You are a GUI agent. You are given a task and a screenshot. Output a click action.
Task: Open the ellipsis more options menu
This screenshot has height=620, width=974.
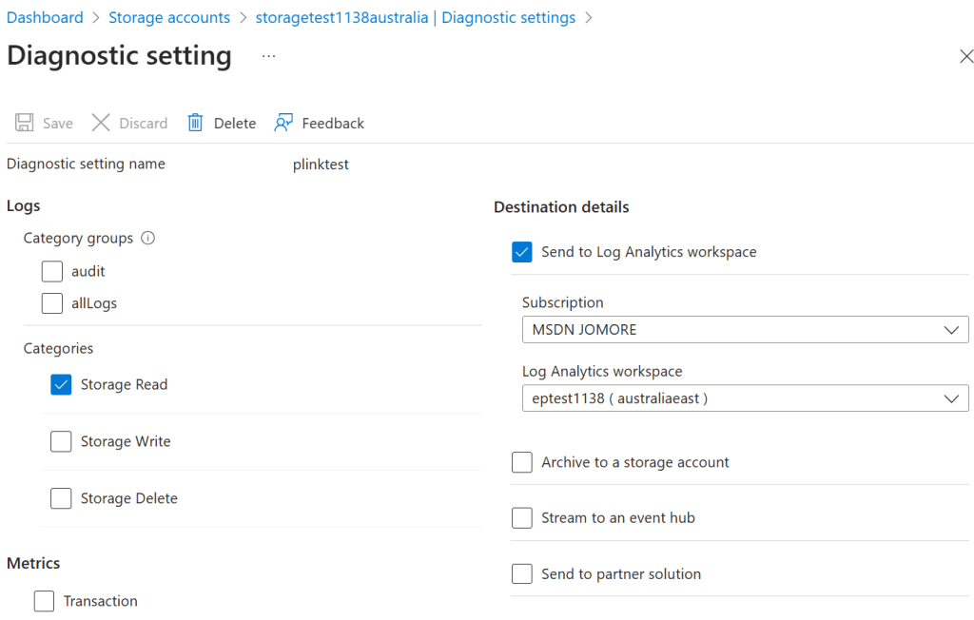point(269,56)
